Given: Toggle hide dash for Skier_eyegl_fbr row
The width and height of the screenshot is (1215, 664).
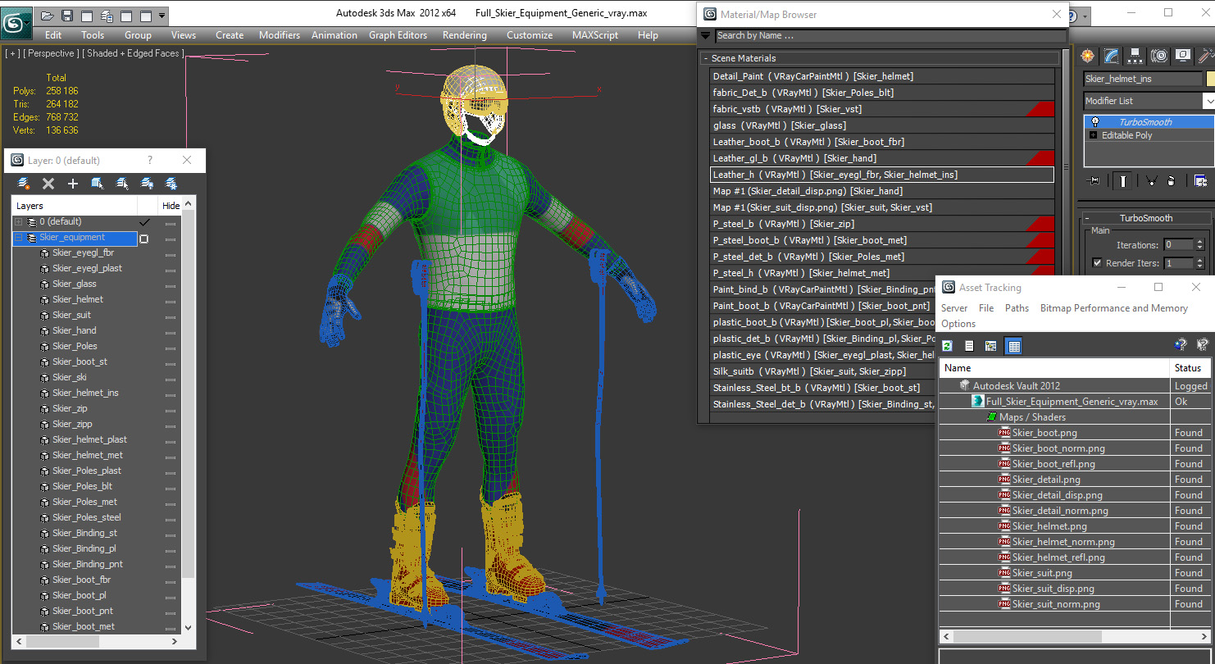Looking at the screenshot, I should tap(171, 254).
